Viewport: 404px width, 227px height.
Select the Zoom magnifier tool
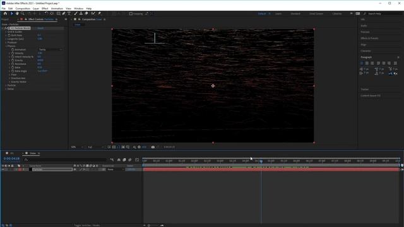click(23, 13)
